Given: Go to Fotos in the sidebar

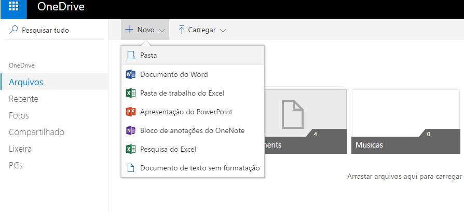Looking at the screenshot, I should pos(54,115).
